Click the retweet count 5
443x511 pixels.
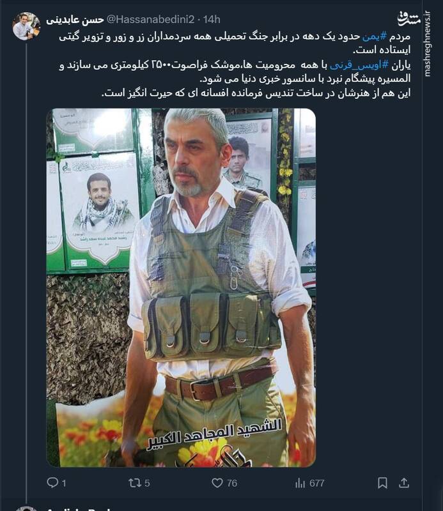(x=147, y=484)
